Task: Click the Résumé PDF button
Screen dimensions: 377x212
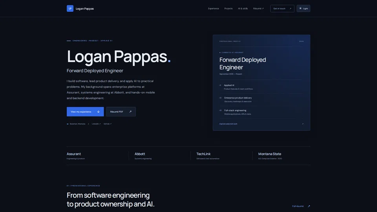Action: coord(121,111)
